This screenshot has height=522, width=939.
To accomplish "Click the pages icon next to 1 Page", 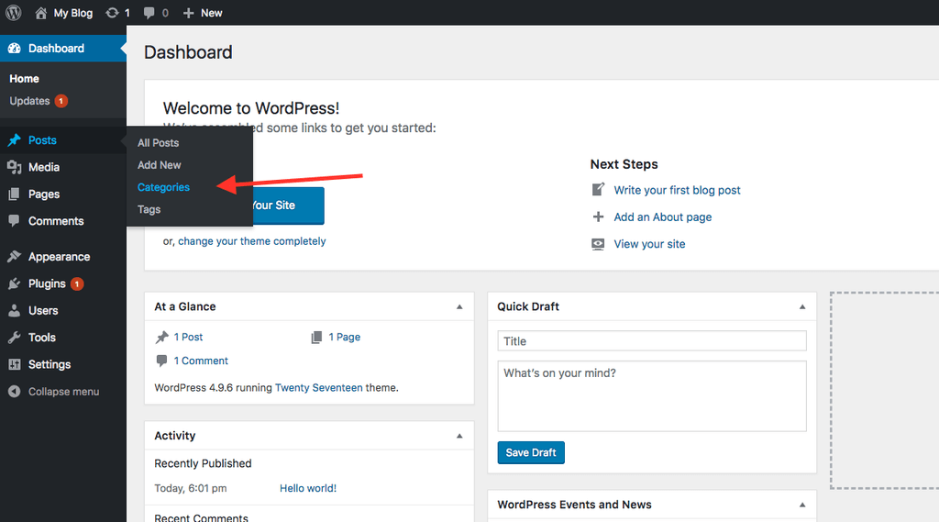I will click(x=316, y=338).
